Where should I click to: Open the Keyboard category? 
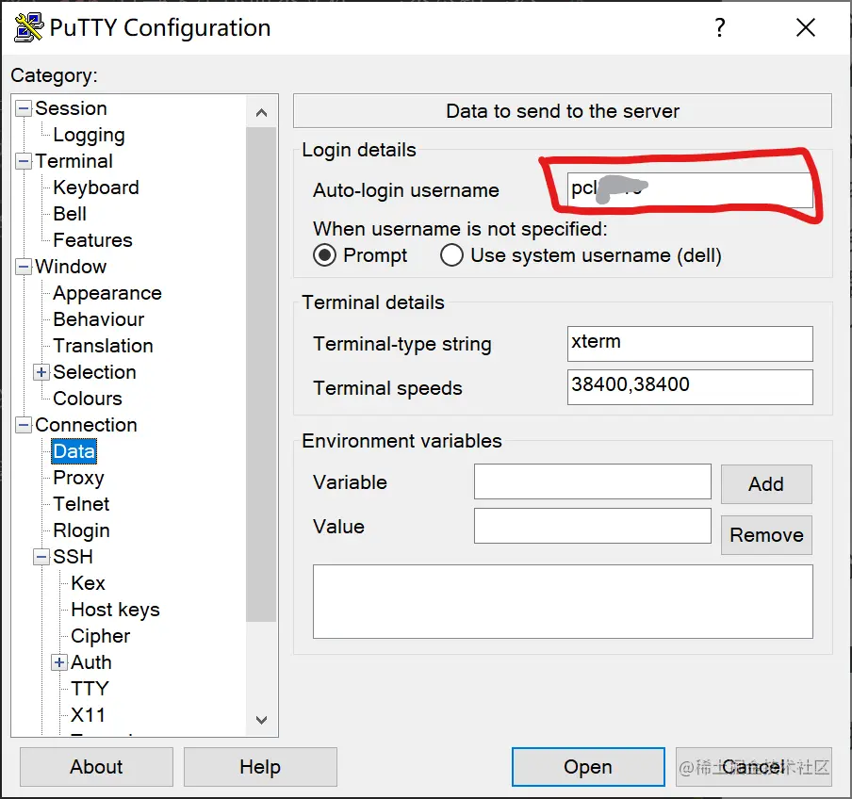point(96,188)
